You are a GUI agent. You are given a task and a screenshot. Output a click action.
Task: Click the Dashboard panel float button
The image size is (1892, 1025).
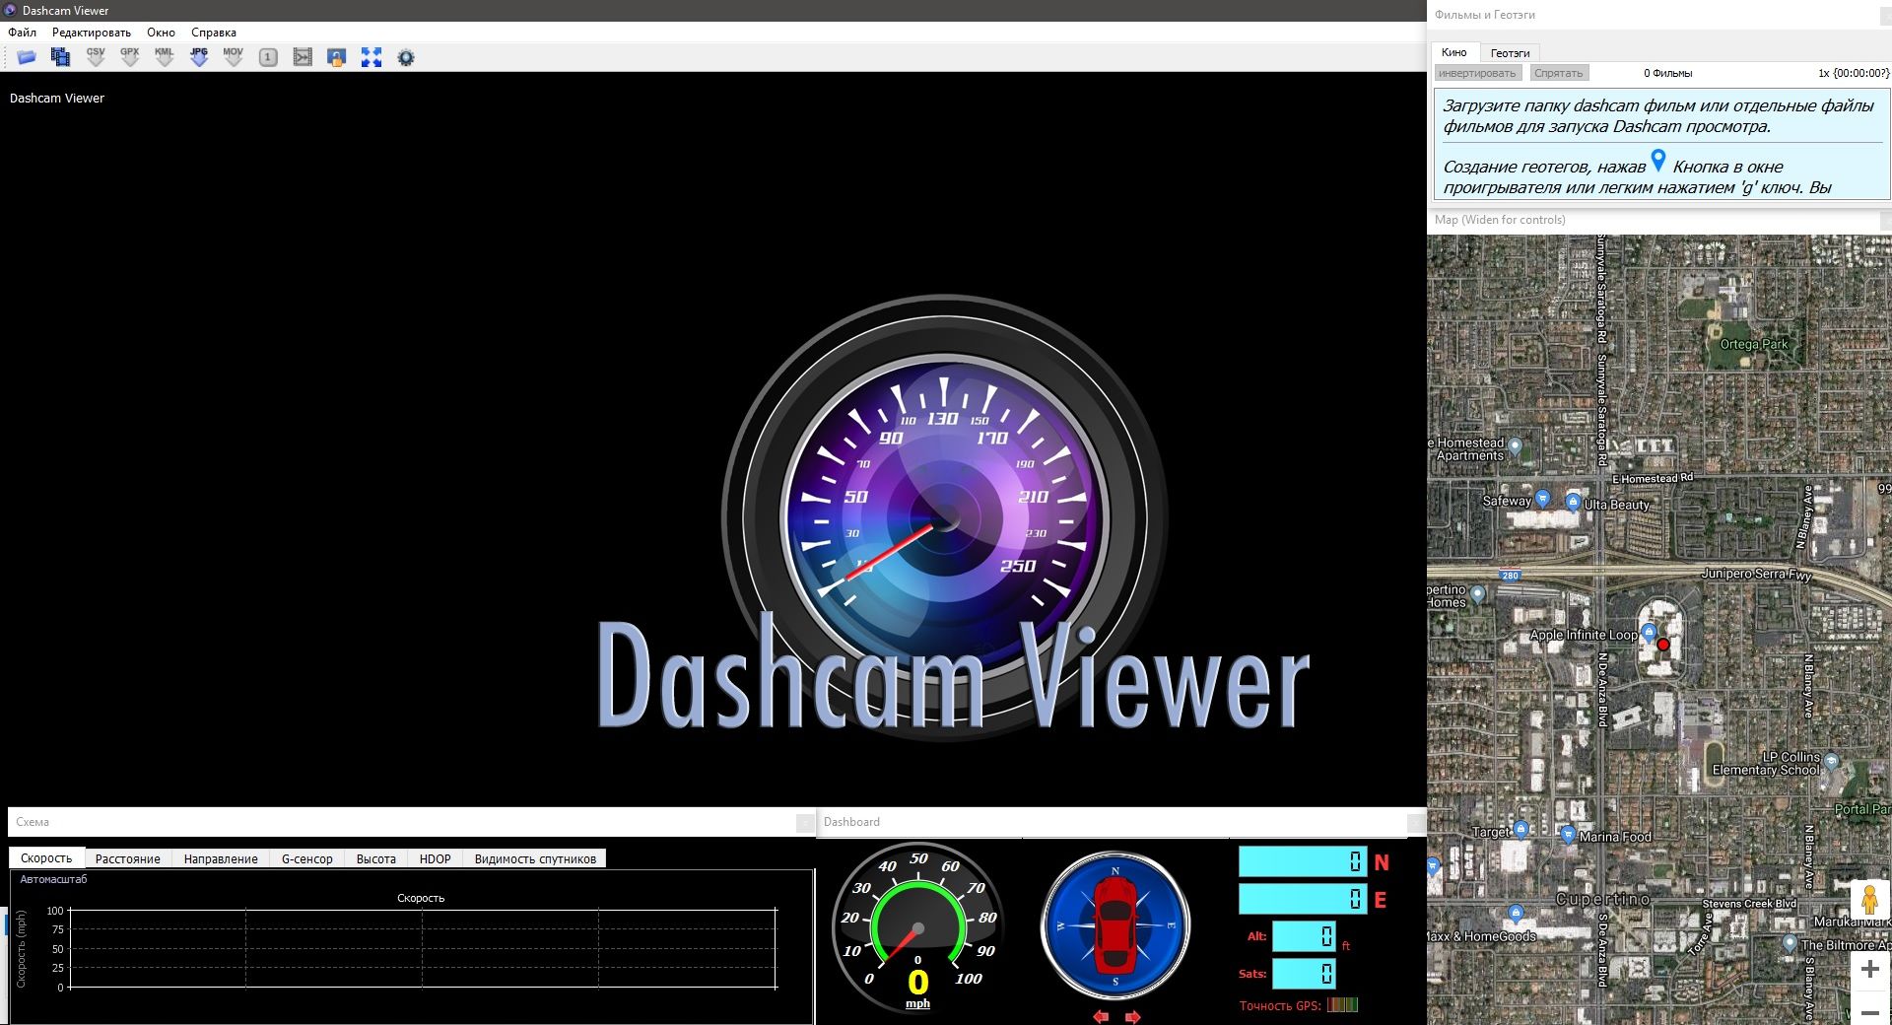(1415, 822)
